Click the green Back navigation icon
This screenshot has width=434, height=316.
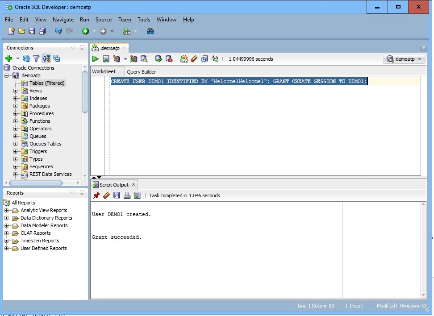(x=86, y=31)
